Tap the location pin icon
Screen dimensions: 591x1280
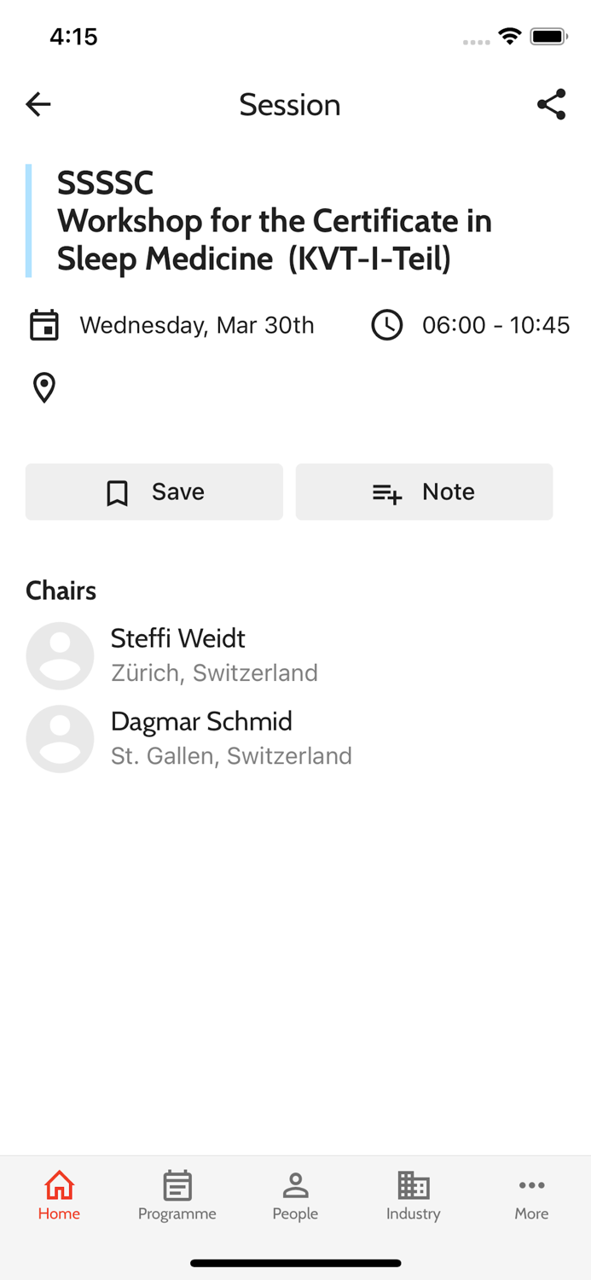coord(43,387)
